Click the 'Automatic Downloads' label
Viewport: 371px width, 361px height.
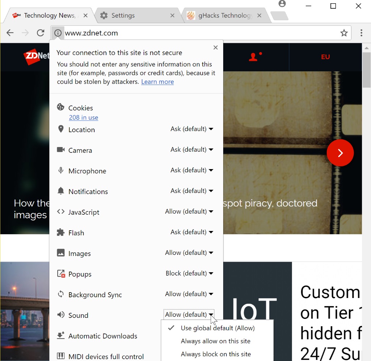(103, 336)
